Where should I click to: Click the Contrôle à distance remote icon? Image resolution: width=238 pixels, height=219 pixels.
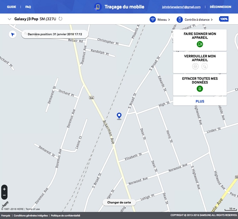click(x=180, y=19)
